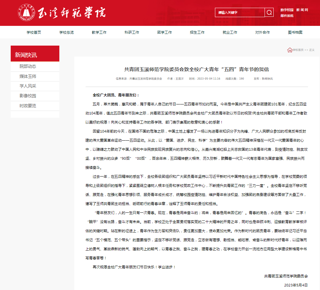This screenshot has width=320, height=290.
Task: Open 招生工作 in the top menu
Action: (x=197, y=32)
